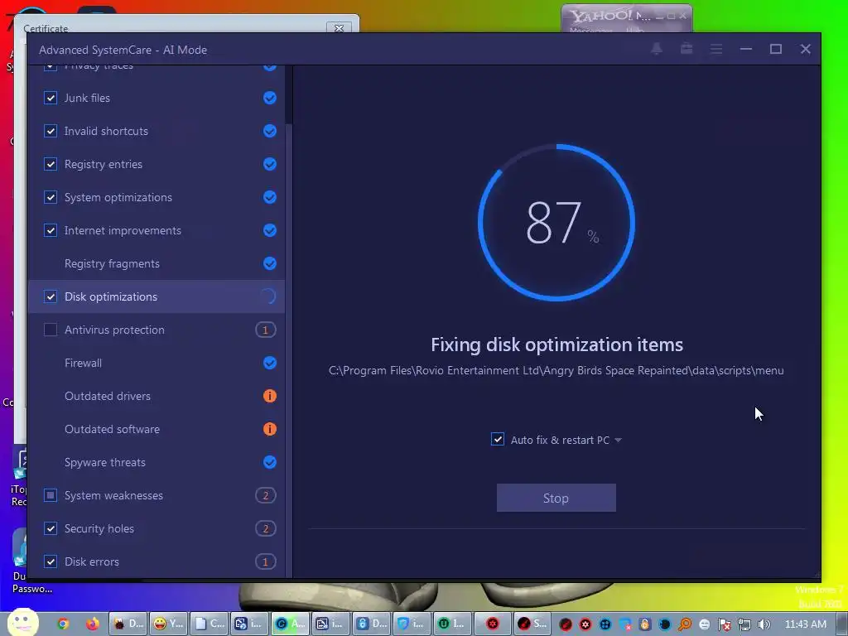Click the Junk files blue checkmark status icon
848x636 pixels.
click(269, 98)
